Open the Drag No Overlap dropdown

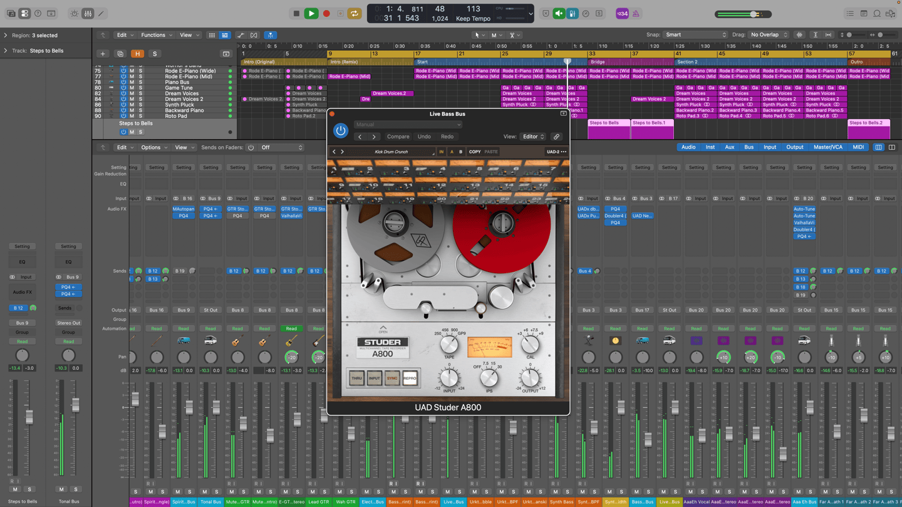769,35
